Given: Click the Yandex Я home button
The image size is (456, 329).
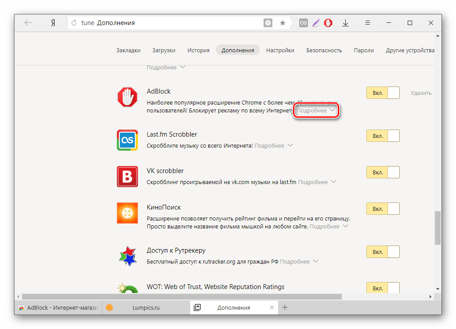Looking at the screenshot, I should tap(52, 23).
